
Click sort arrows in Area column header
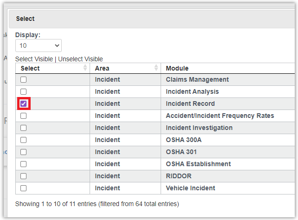[x=156, y=68]
